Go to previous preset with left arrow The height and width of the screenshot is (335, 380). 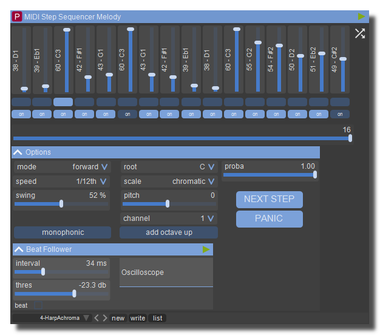pos(96,318)
